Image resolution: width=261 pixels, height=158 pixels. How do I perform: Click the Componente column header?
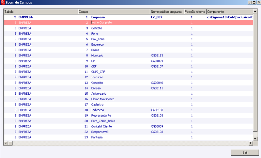click(x=230, y=12)
